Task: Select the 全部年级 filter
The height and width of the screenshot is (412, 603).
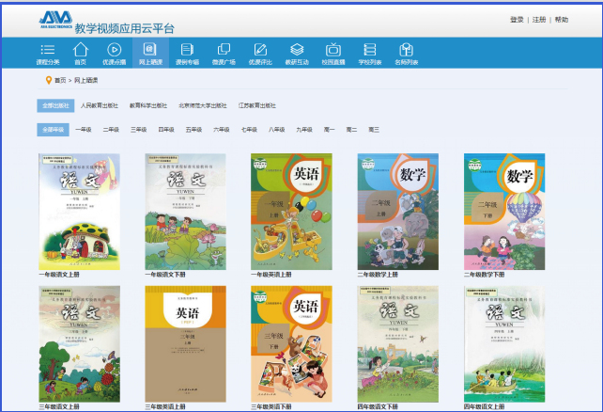Action: pos(52,129)
